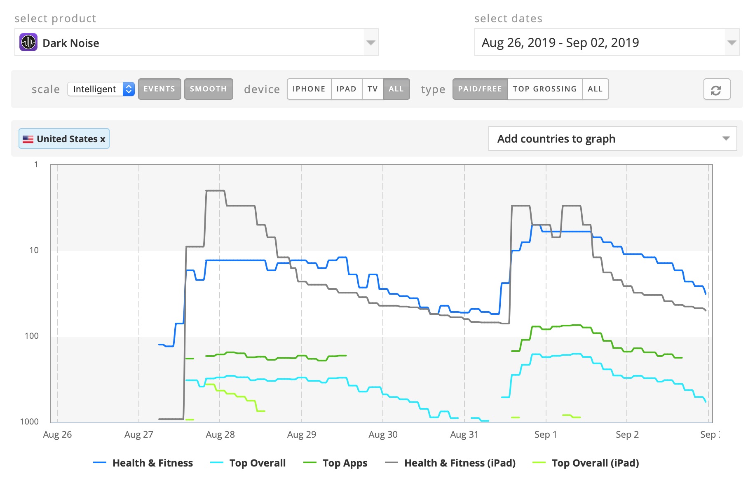Image resolution: width=755 pixels, height=483 pixels.
Task: Click the Aug 31 axis label
Action: pyautogui.click(x=464, y=434)
